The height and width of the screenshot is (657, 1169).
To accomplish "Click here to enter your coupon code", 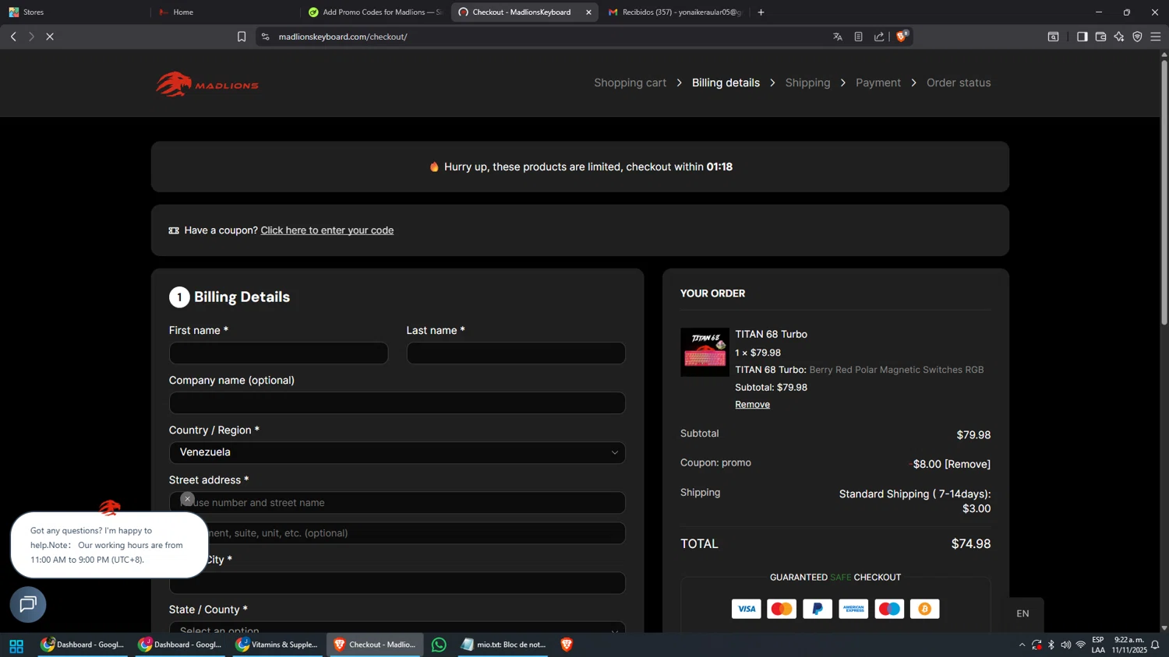I will click(x=327, y=230).
